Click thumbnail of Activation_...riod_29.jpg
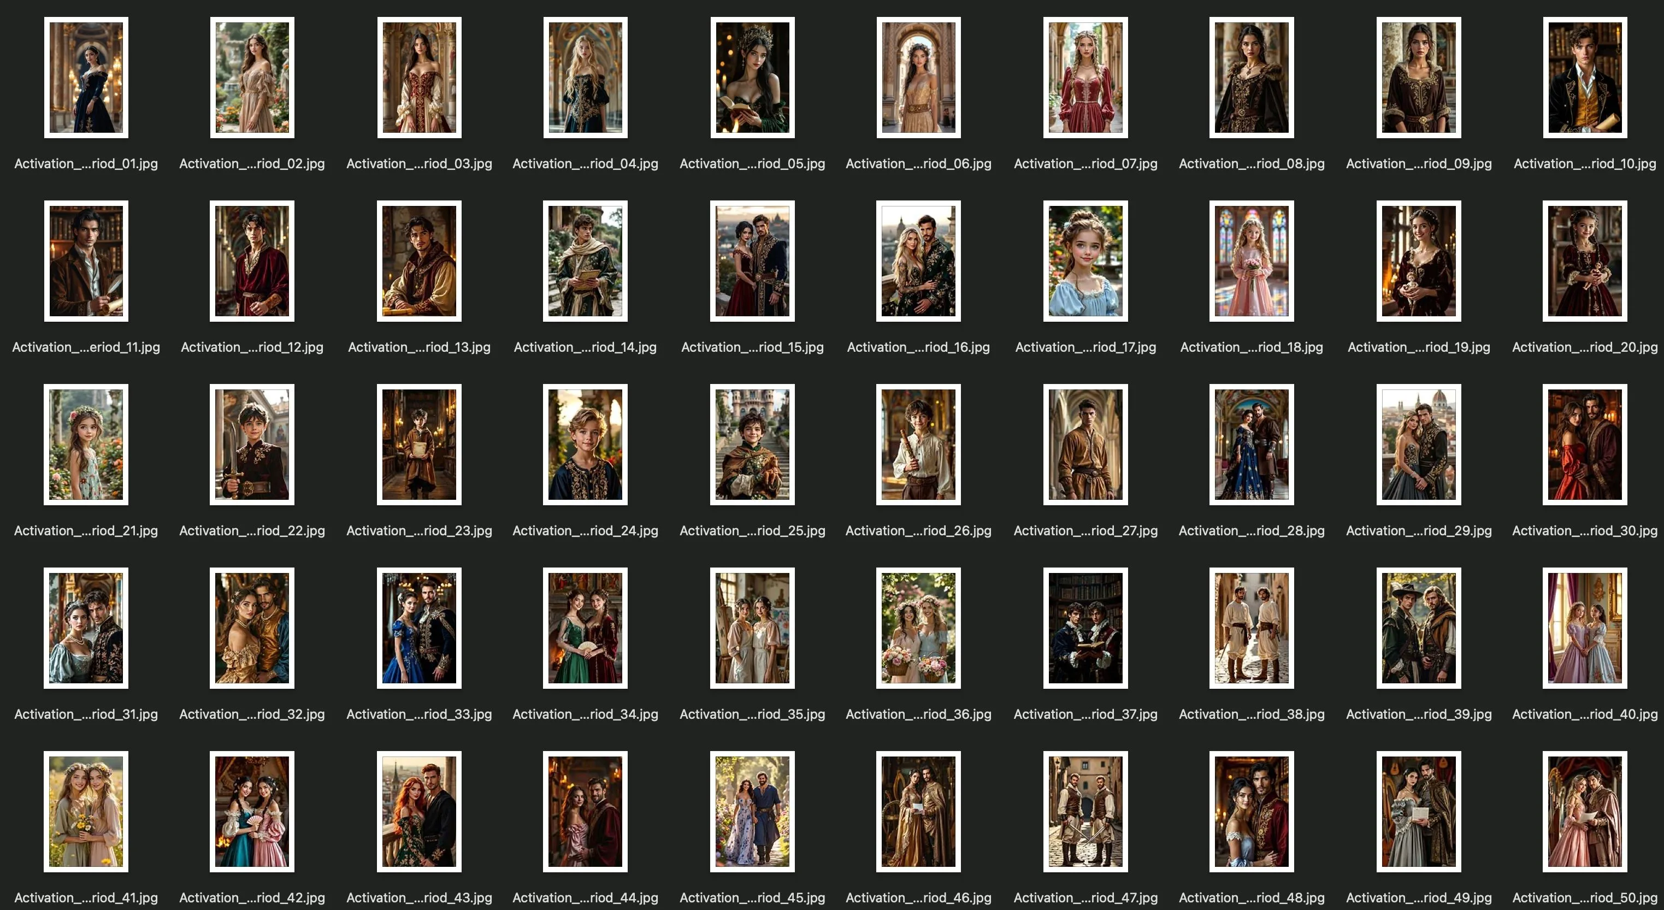The height and width of the screenshot is (910, 1664). click(x=1419, y=444)
